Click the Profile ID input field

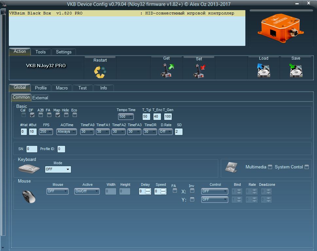click(x=61, y=149)
